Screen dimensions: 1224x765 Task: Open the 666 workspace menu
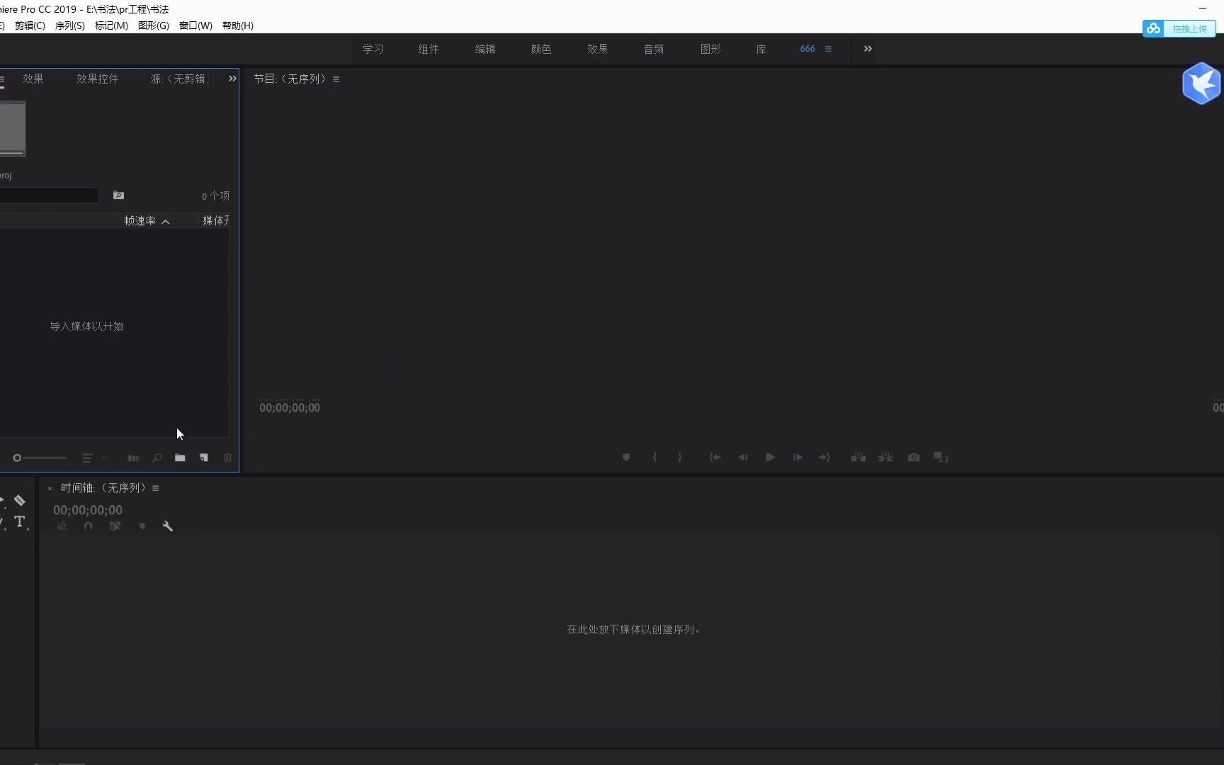[828, 49]
